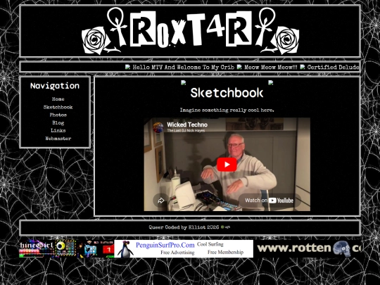This screenshot has height=285, width=380.
Task: Open Sketchbook in Navigation
Action: pyautogui.click(x=58, y=107)
